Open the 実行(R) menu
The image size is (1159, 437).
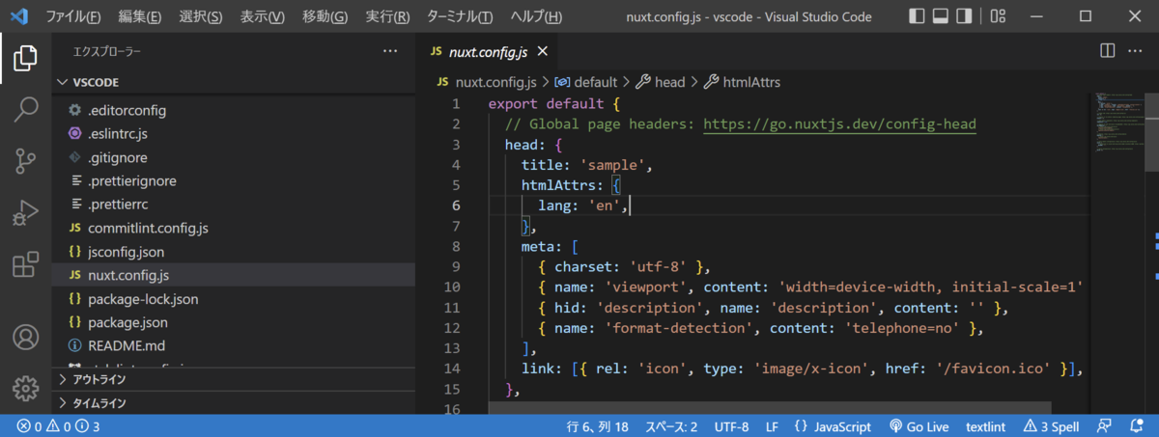(x=387, y=17)
